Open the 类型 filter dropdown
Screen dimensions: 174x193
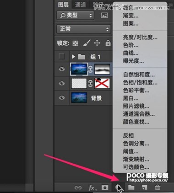(75, 15)
